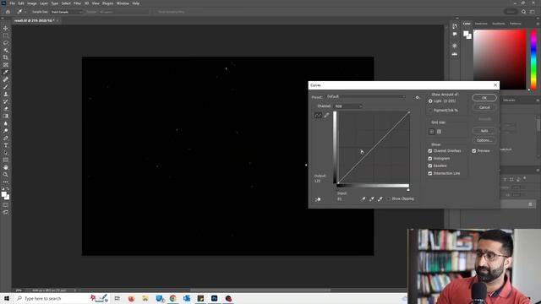Screen dimensions: 541x304
Task: Open the Layer menu
Action: pyautogui.click(x=44, y=3)
